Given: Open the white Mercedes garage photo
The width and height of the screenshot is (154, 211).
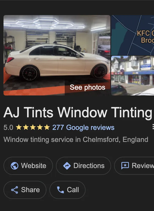Looking at the screenshot, I should click(x=57, y=55).
